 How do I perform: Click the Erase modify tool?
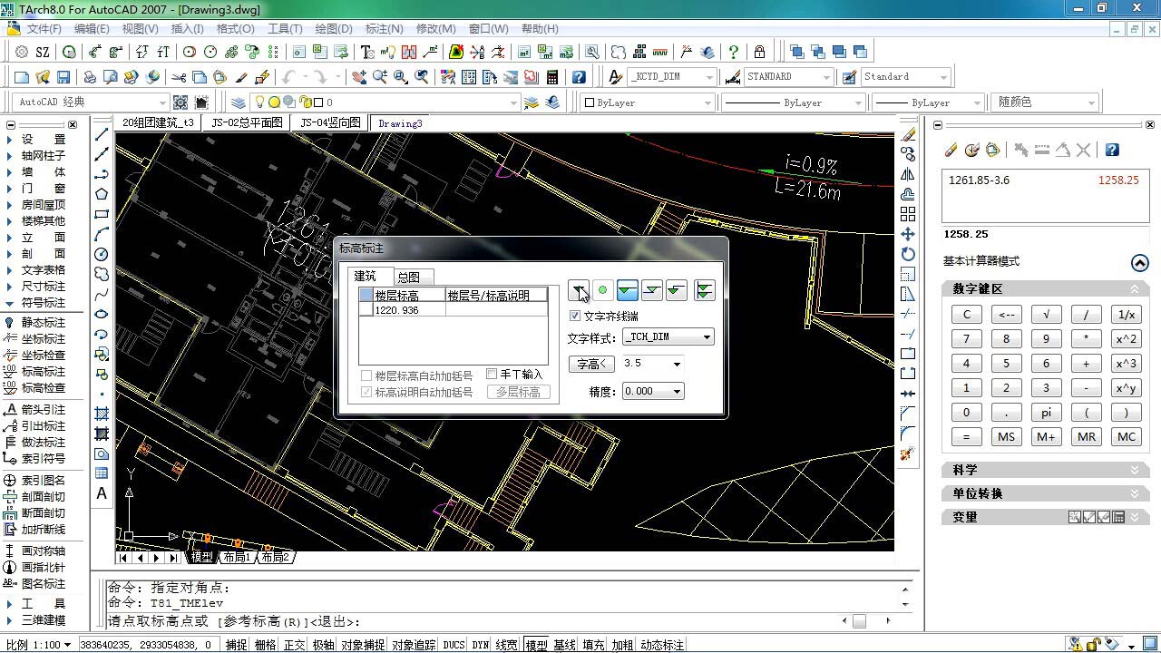click(908, 134)
